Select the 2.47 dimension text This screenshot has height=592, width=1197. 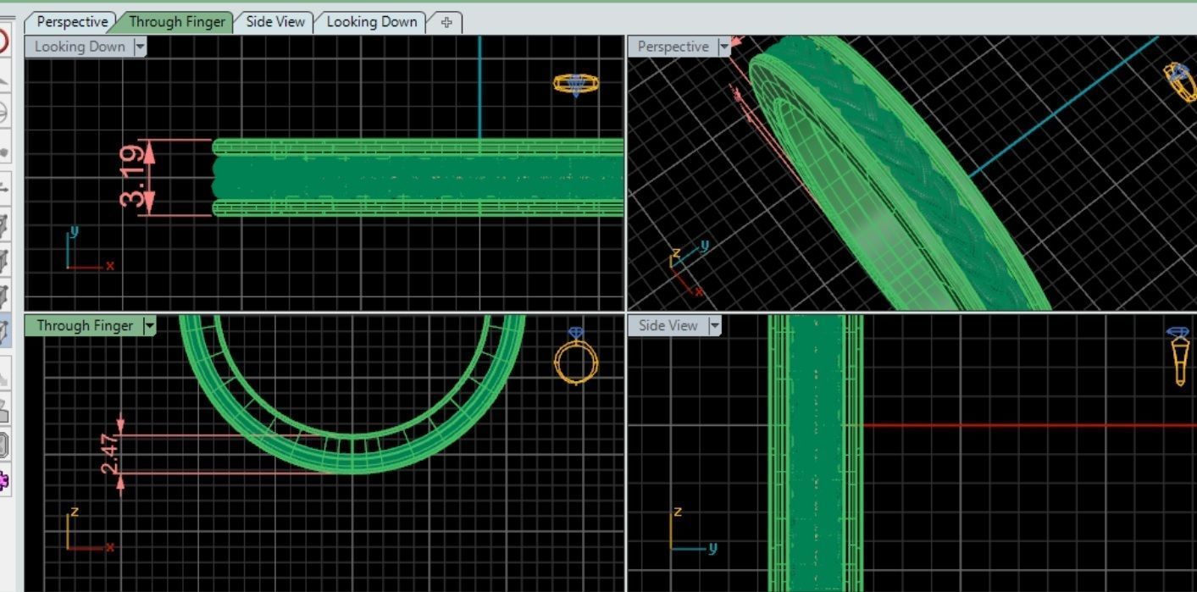coord(110,454)
